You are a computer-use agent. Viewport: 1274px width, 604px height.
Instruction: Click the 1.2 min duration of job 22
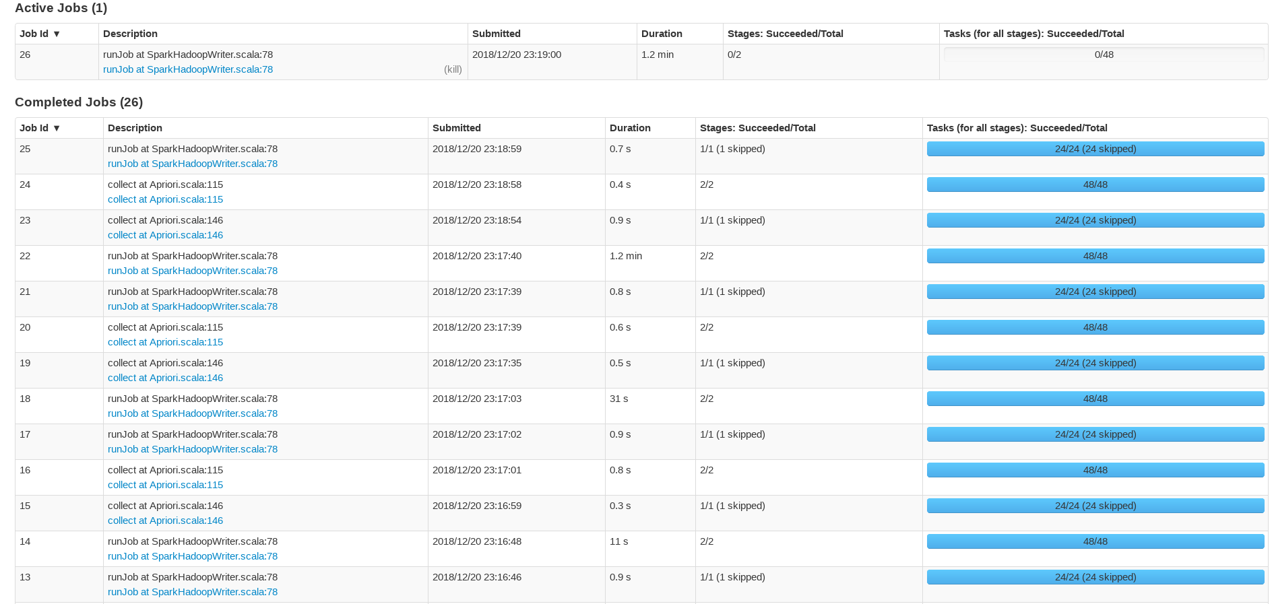point(626,256)
